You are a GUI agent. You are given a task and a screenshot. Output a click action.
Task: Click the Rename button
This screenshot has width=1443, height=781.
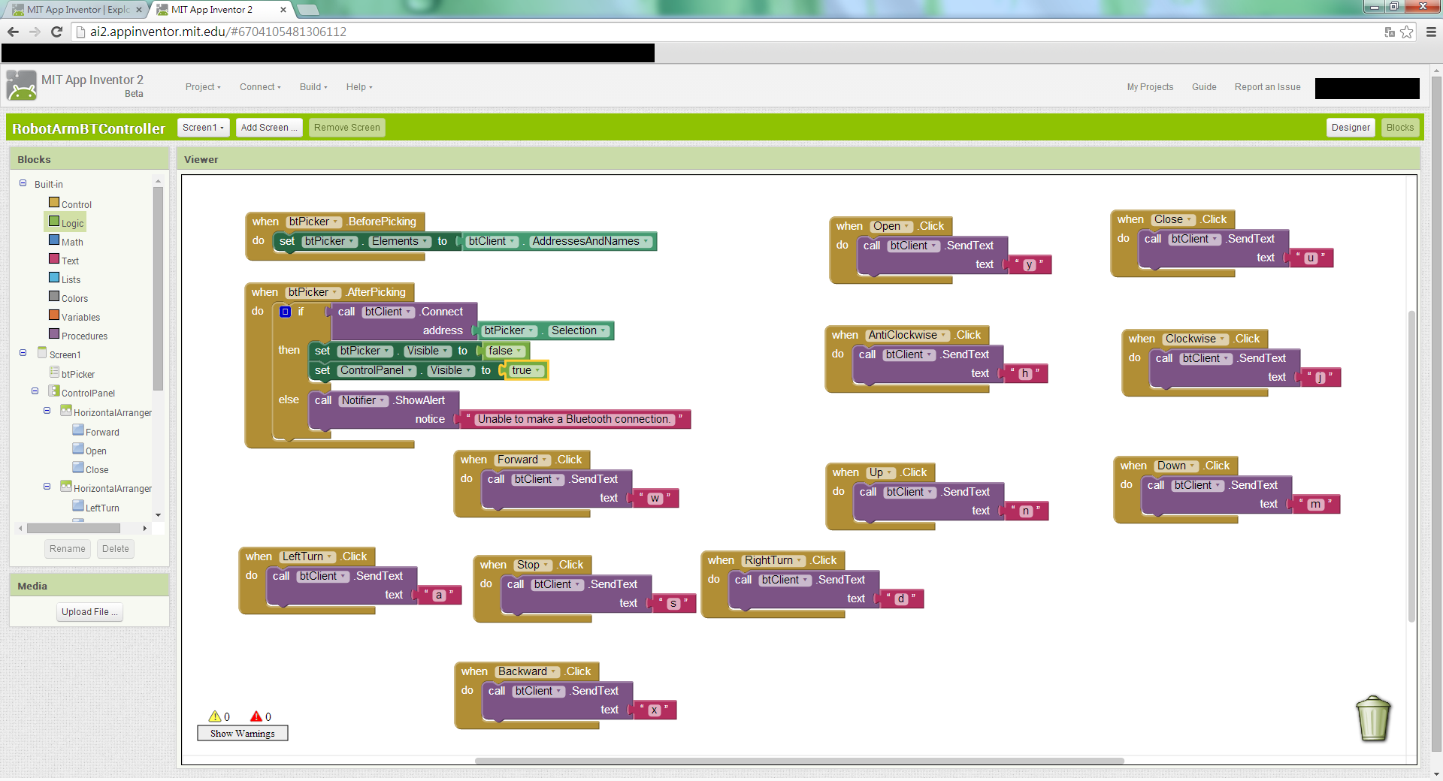[x=68, y=549]
